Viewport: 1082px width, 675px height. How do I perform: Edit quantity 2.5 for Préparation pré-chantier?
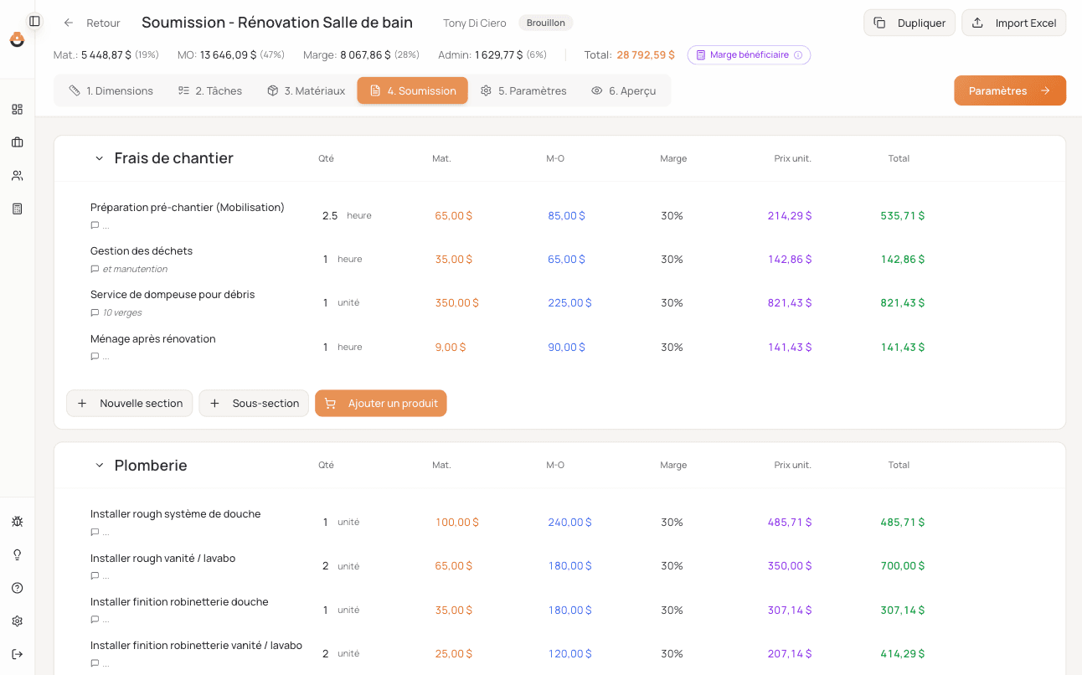click(330, 215)
